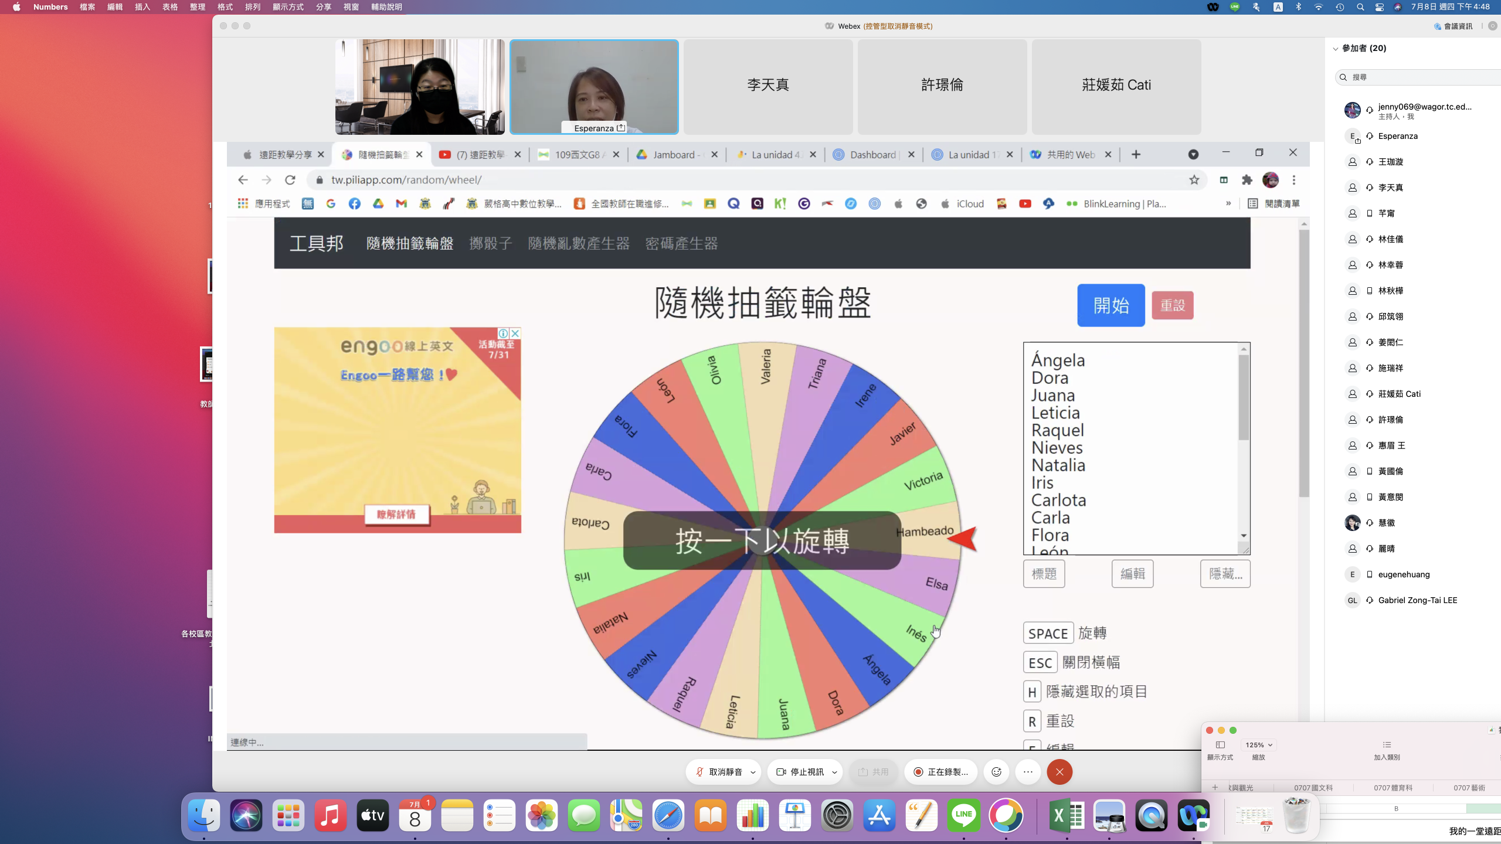Reload the piliapp wheel page
This screenshot has height=844, width=1501.
coord(290,180)
